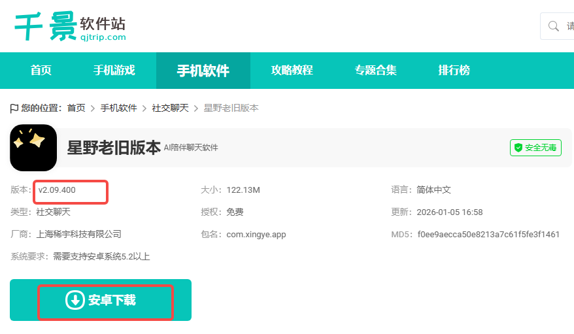Select the 手机软件 navigation tab

click(203, 71)
